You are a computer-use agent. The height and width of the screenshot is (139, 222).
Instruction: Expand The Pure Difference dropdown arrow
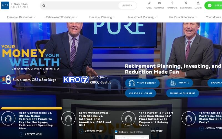pyautogui.click(x=196, y=17)
